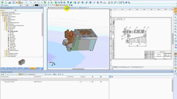
Task: Open the Спецификация 1 dropdown in structure toolbar
Action: click(44, 74)
